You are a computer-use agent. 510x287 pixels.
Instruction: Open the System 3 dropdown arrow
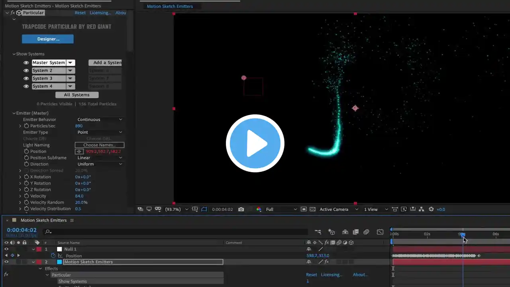(x=71, y=79)
